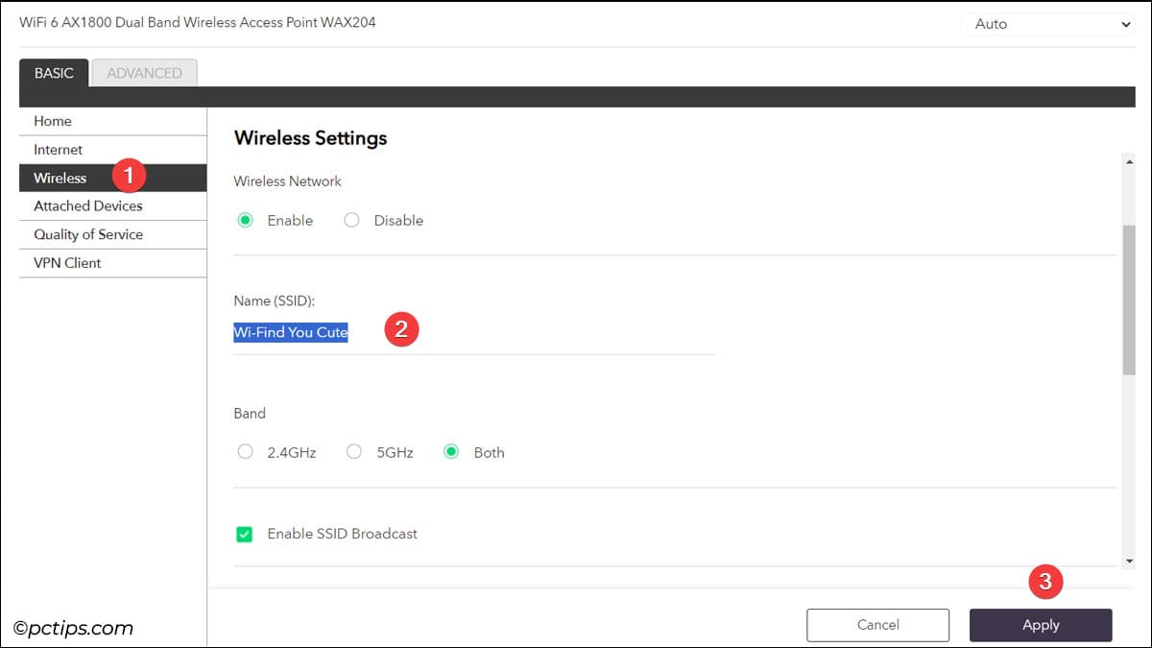The height and width of the screenshot is (648, 1152).
Task: Apply the wireless settings
Action: (1041, 625)
